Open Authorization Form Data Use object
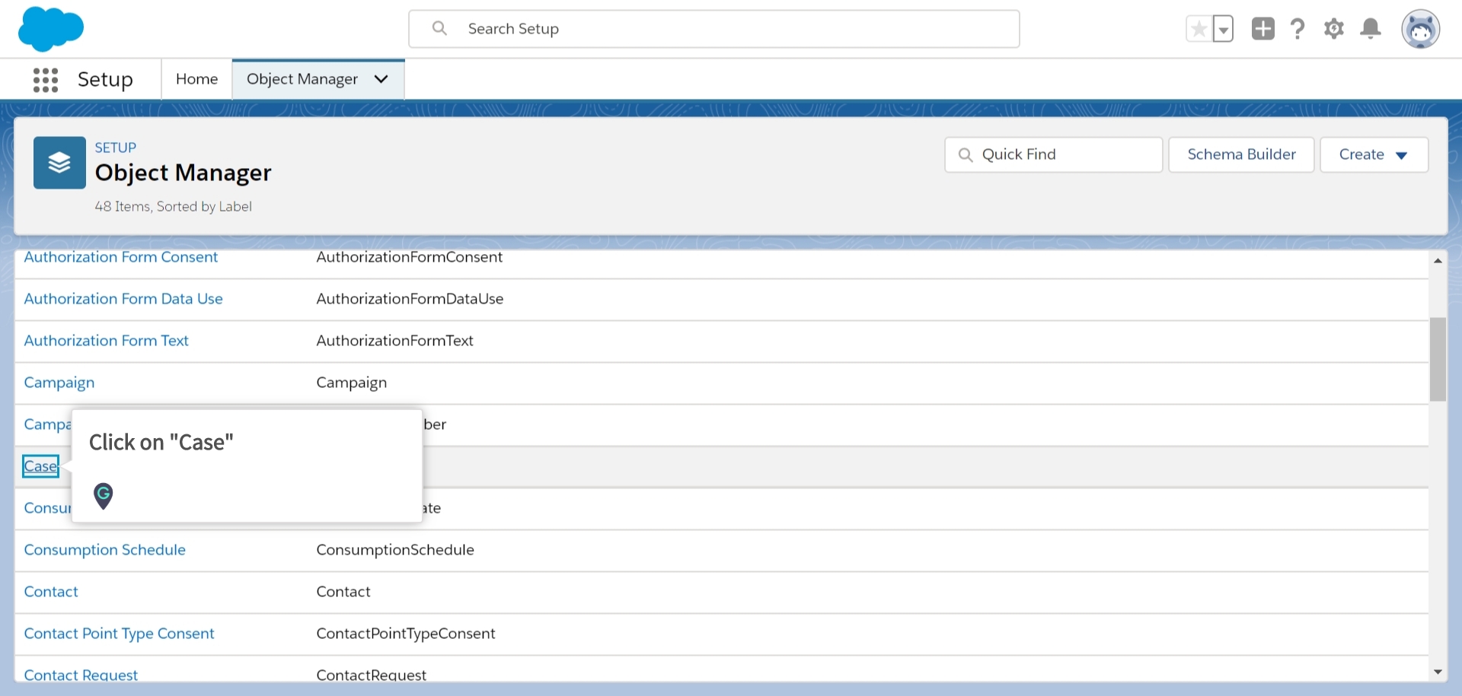The width and height of the screenshot is (1462, 696). (x=123, y=299)
